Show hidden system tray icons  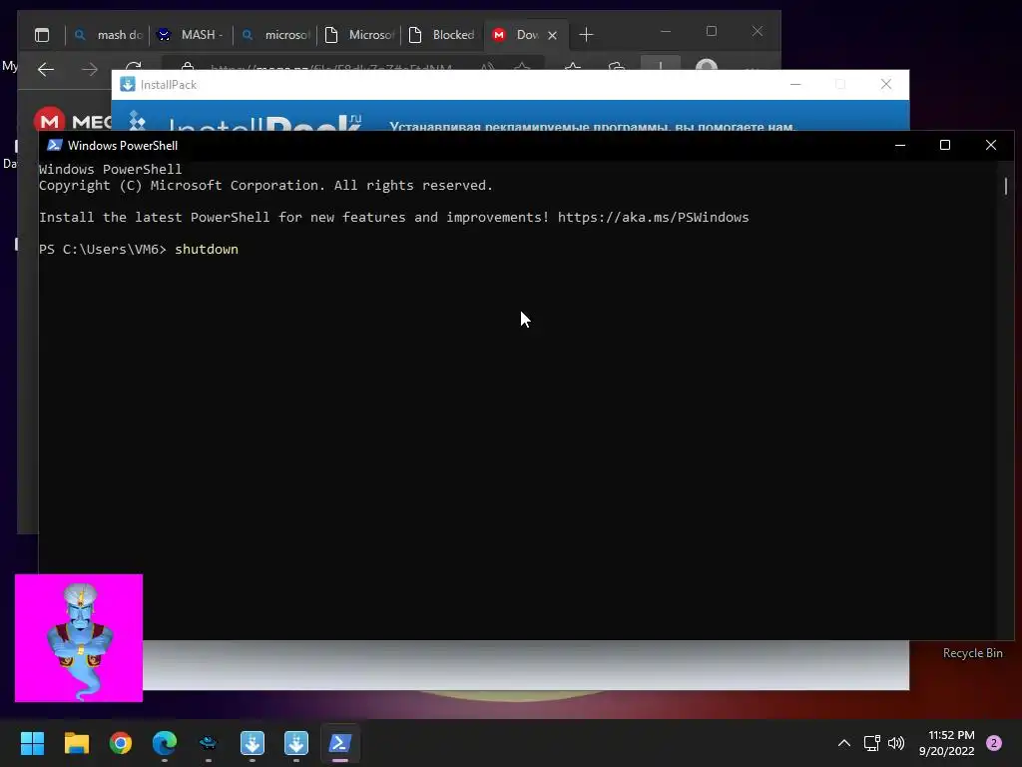point(844,743)
